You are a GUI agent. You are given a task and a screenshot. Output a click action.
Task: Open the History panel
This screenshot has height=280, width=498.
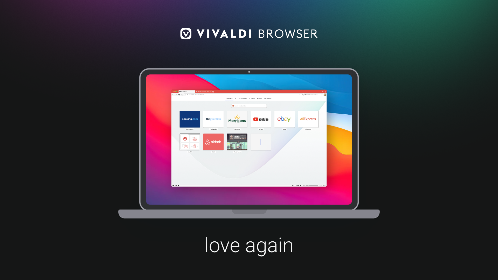pos(252,99)
